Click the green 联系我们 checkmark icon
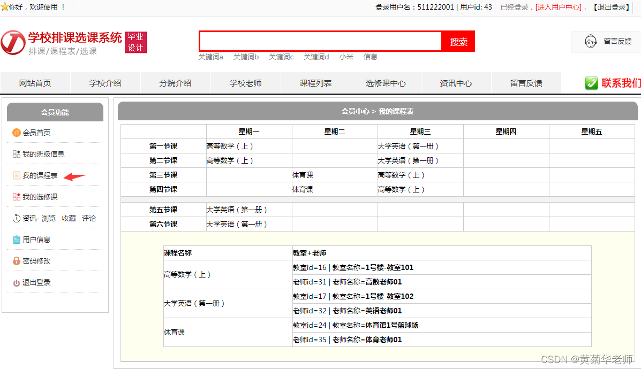This screenshot has width=641, height=370. tap(591, 83)
